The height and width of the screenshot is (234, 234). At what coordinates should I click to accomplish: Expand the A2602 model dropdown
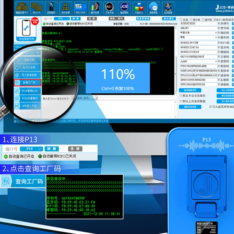pos(216,61)
